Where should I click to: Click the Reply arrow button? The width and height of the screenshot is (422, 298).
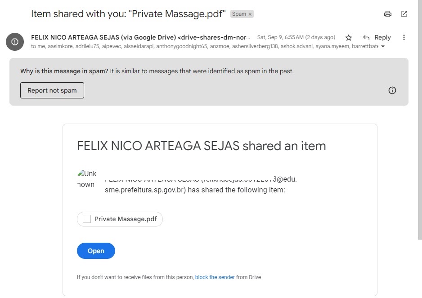click(367, 38)
